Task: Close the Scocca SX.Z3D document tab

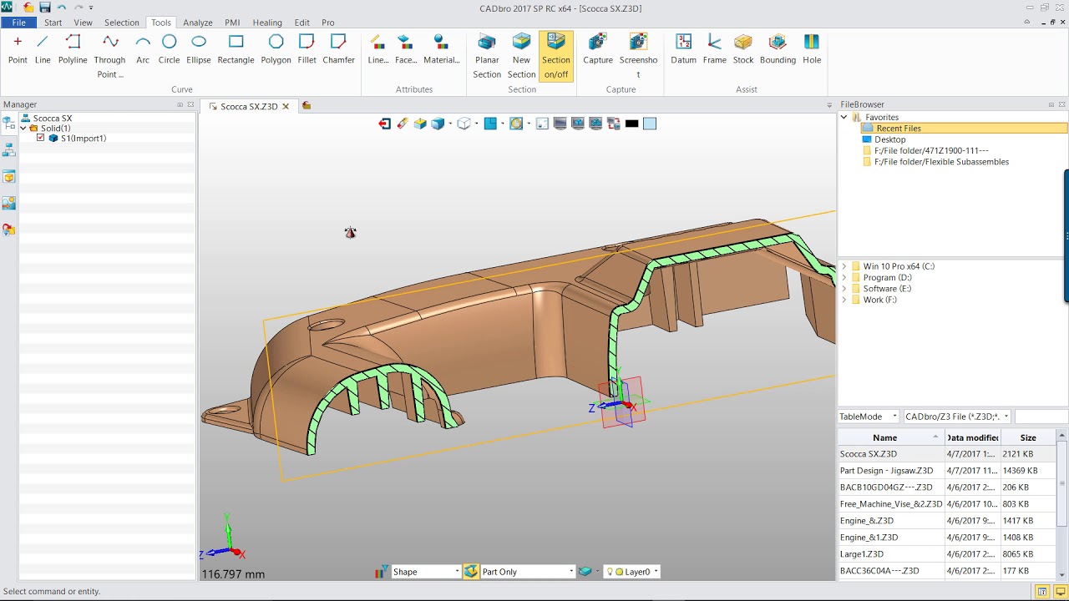Action: [286, 106]
